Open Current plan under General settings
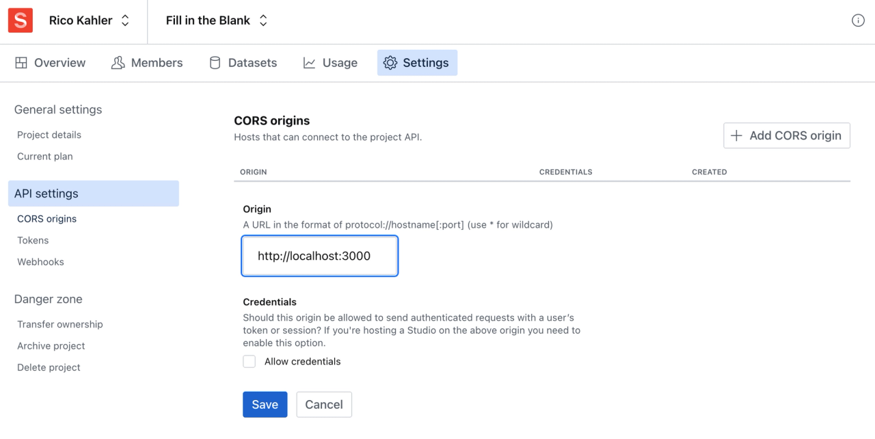The width and height of the screenshot is (875, 439). tap(44, 156)
